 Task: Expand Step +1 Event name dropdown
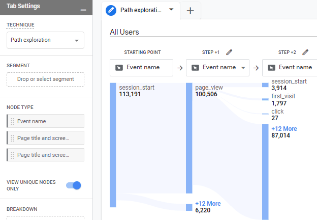[x=243, y=68]
